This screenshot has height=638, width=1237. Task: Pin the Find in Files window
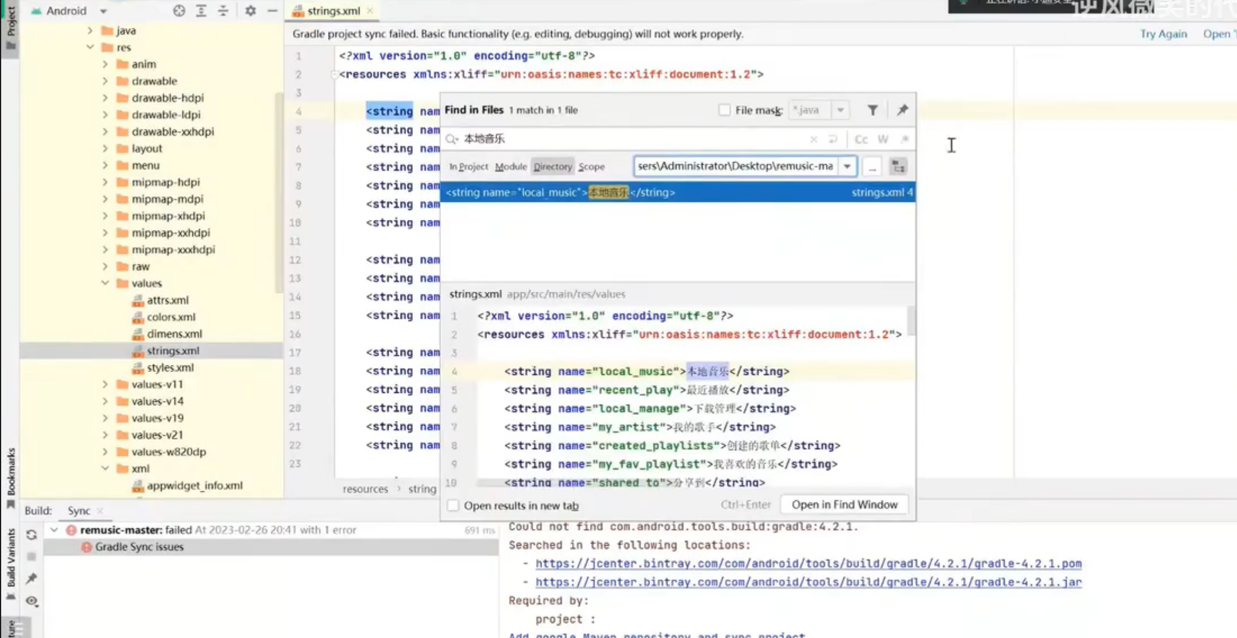[x=902, y=110]
